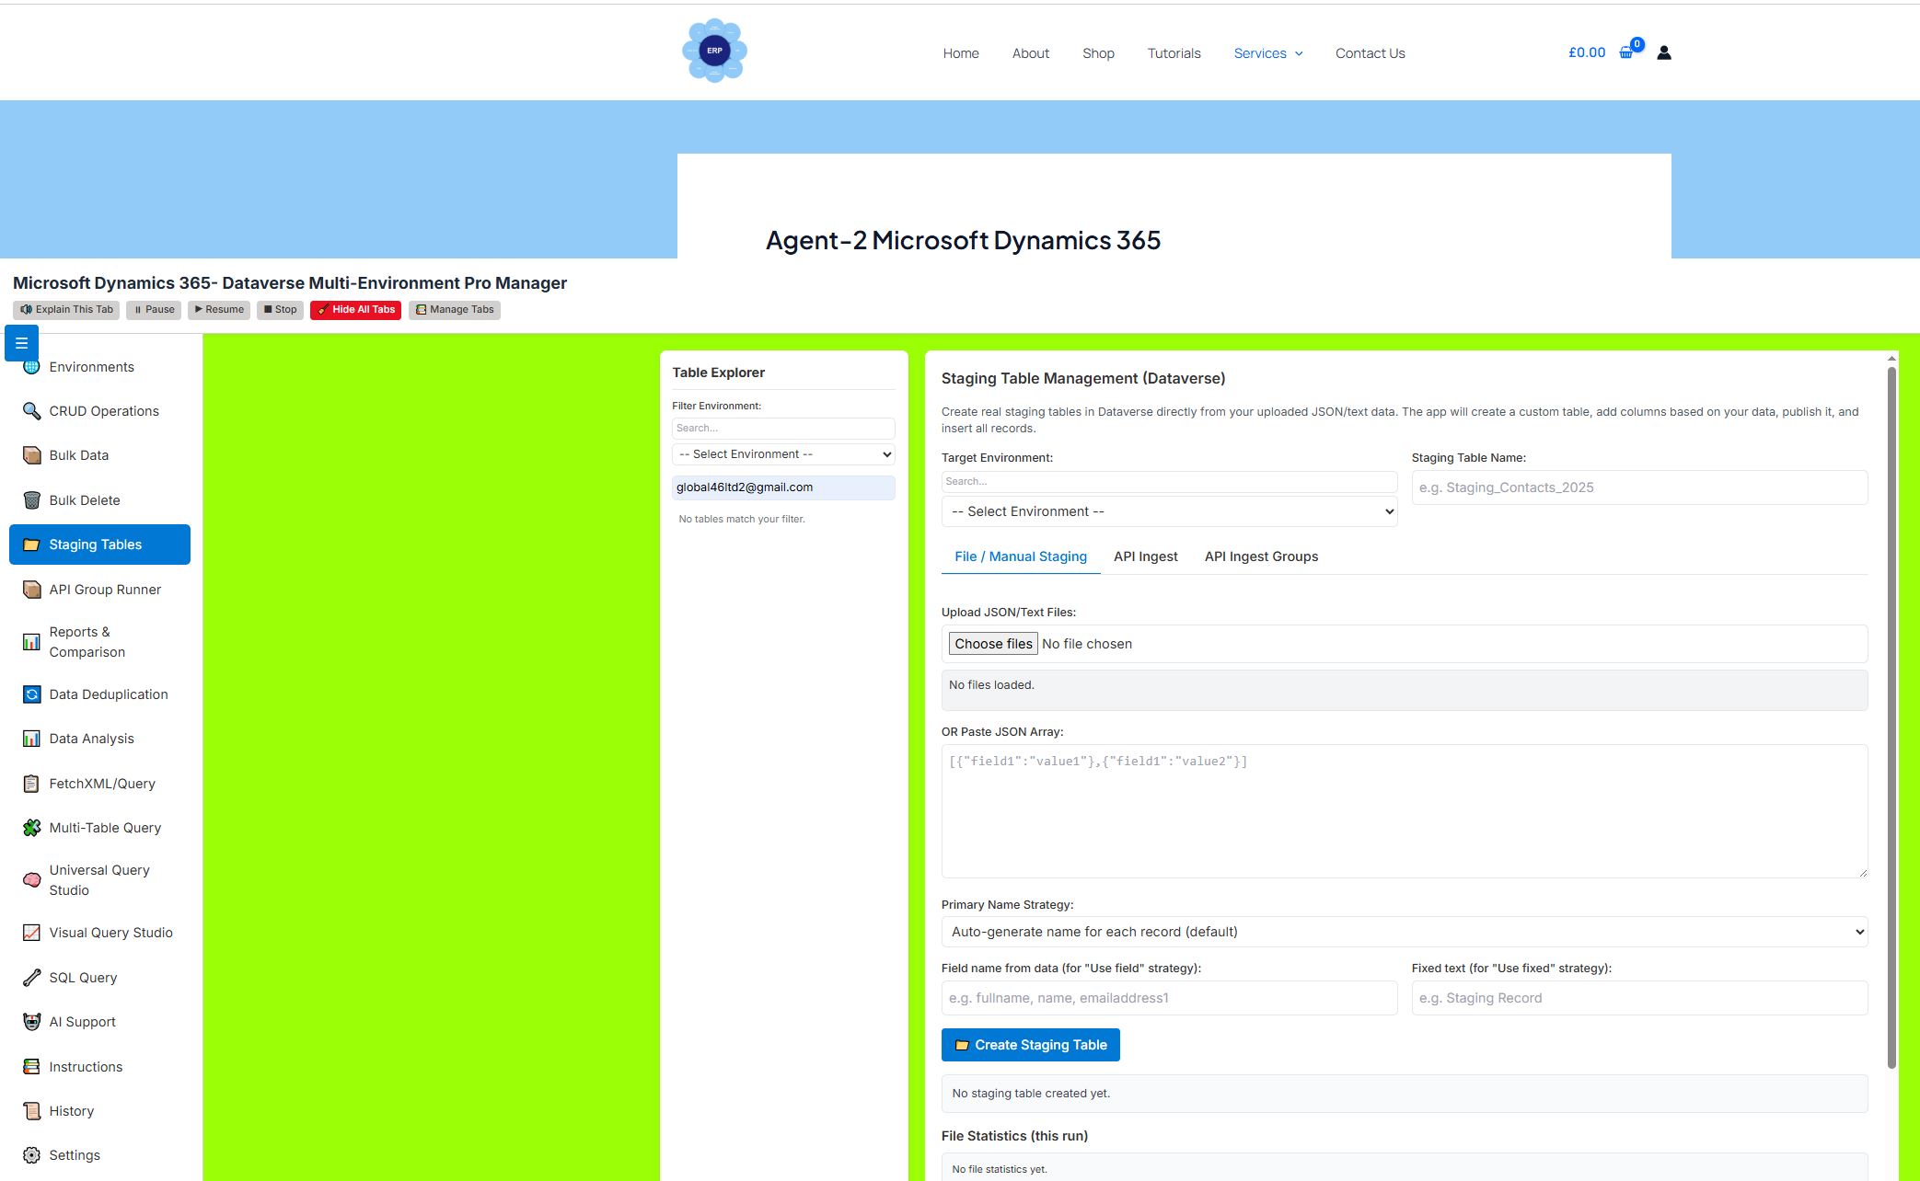Image resolution: width=1920 pixels, height=1181 pixels.
Task: Open the API Ingest Groups tab
Action: coord(1261,556)
